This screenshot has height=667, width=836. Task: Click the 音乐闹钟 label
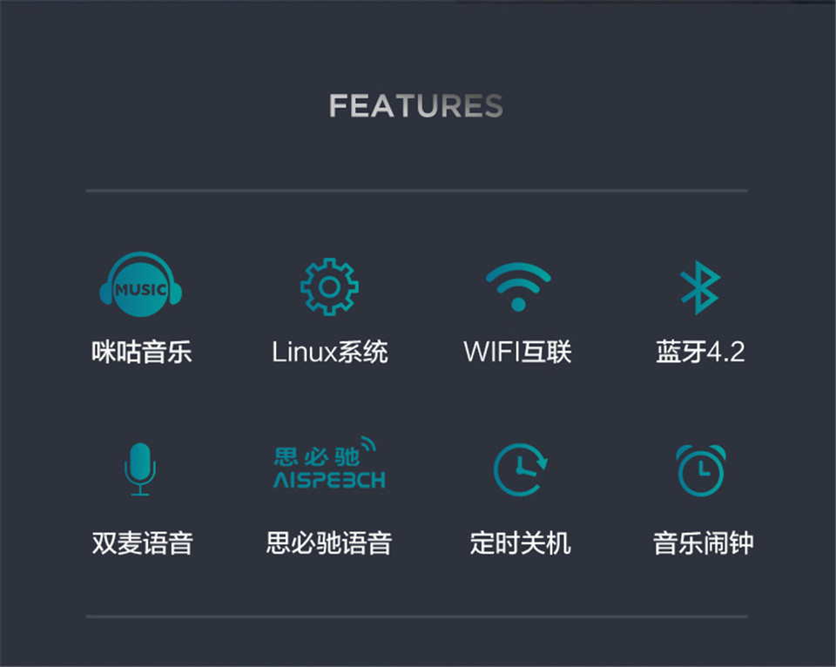[x=704, y=543]
